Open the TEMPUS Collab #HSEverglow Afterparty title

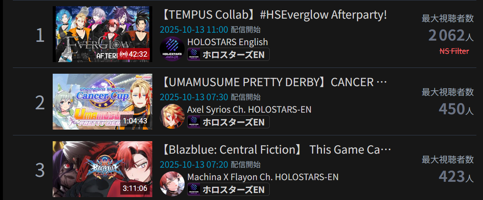click(x=274, y=15)
